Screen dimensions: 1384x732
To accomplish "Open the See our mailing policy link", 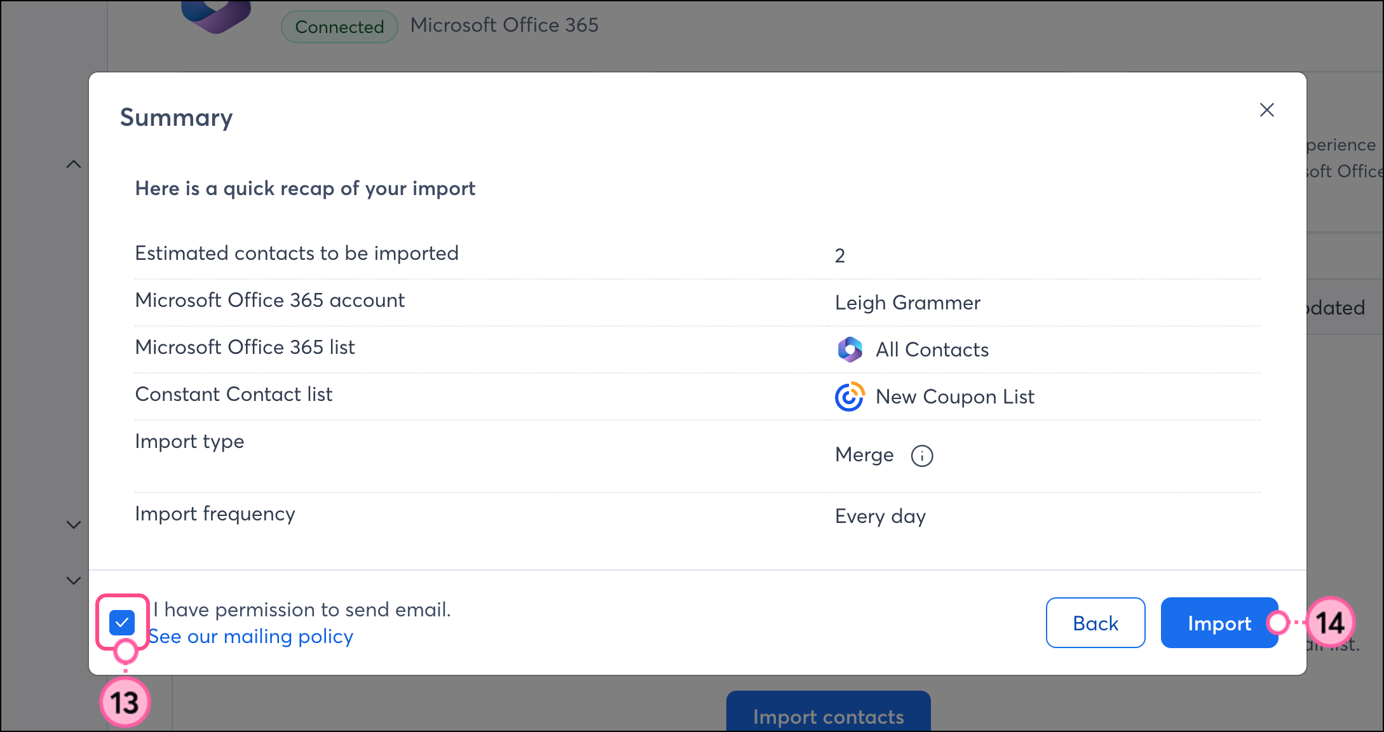I will click(250, 637).
